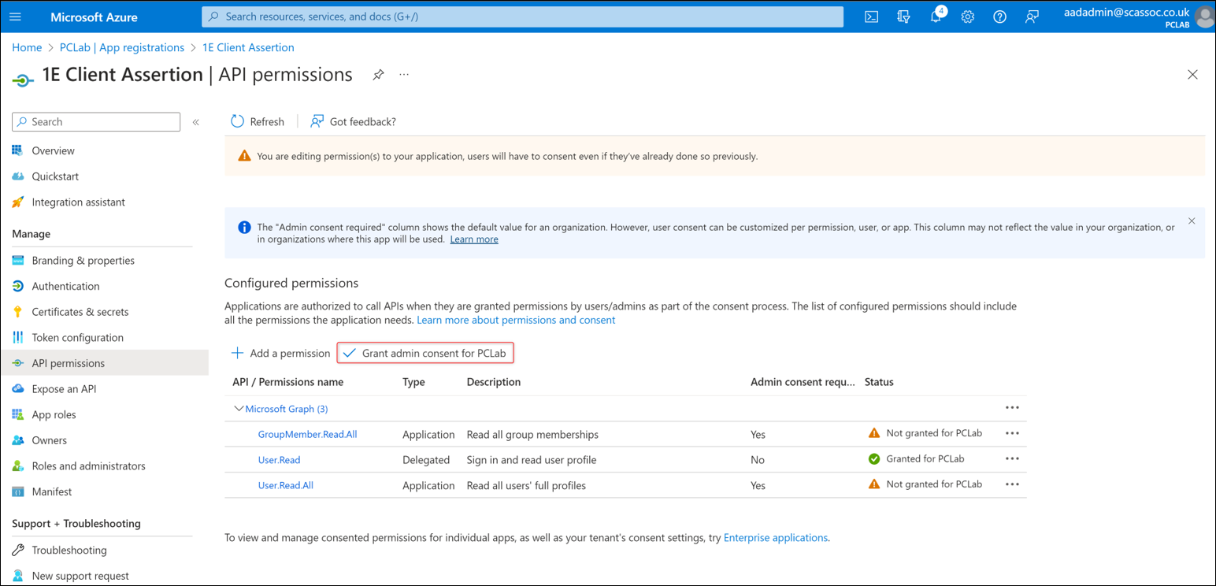Pin the 1E Client Assertion page
The width and height of the screenshot is (1216, 586).
378,75
